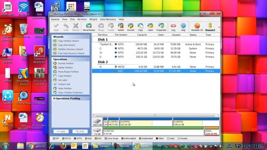Collapse the Operations panel
Viewport: 267px width, 150px height.
point(87,59)
